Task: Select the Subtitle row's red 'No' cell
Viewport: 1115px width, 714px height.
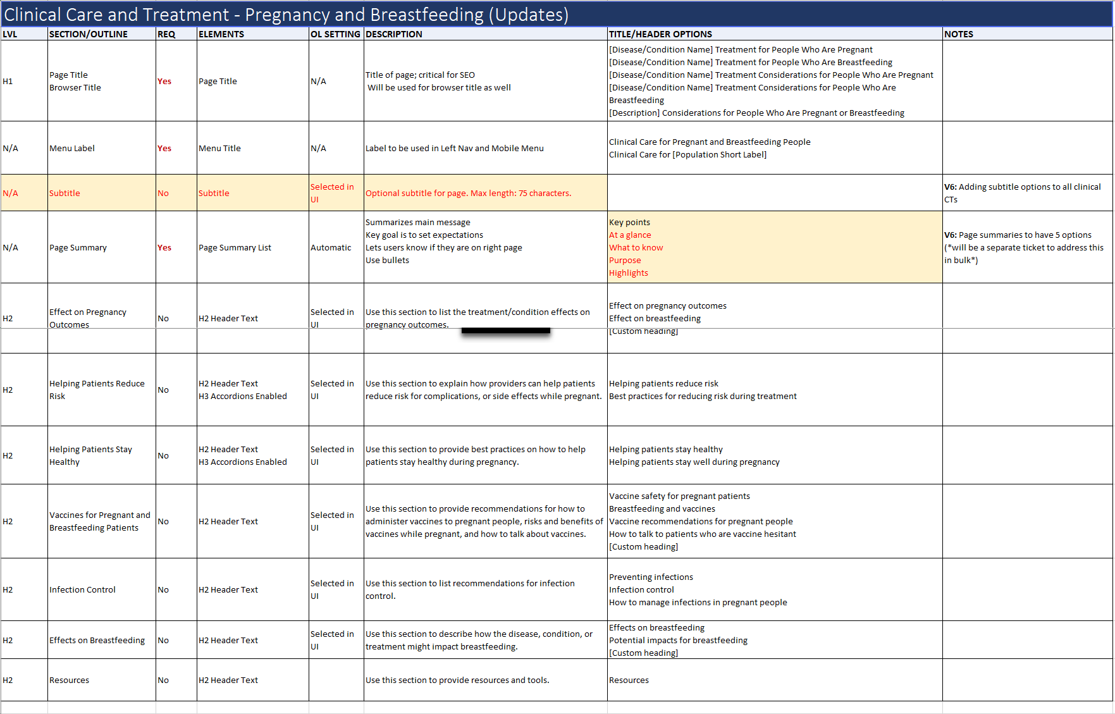Action: (x=176, y=193)
